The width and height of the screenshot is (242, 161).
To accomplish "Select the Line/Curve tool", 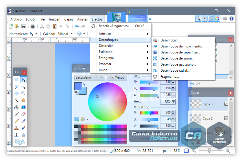I will [23, 135].
